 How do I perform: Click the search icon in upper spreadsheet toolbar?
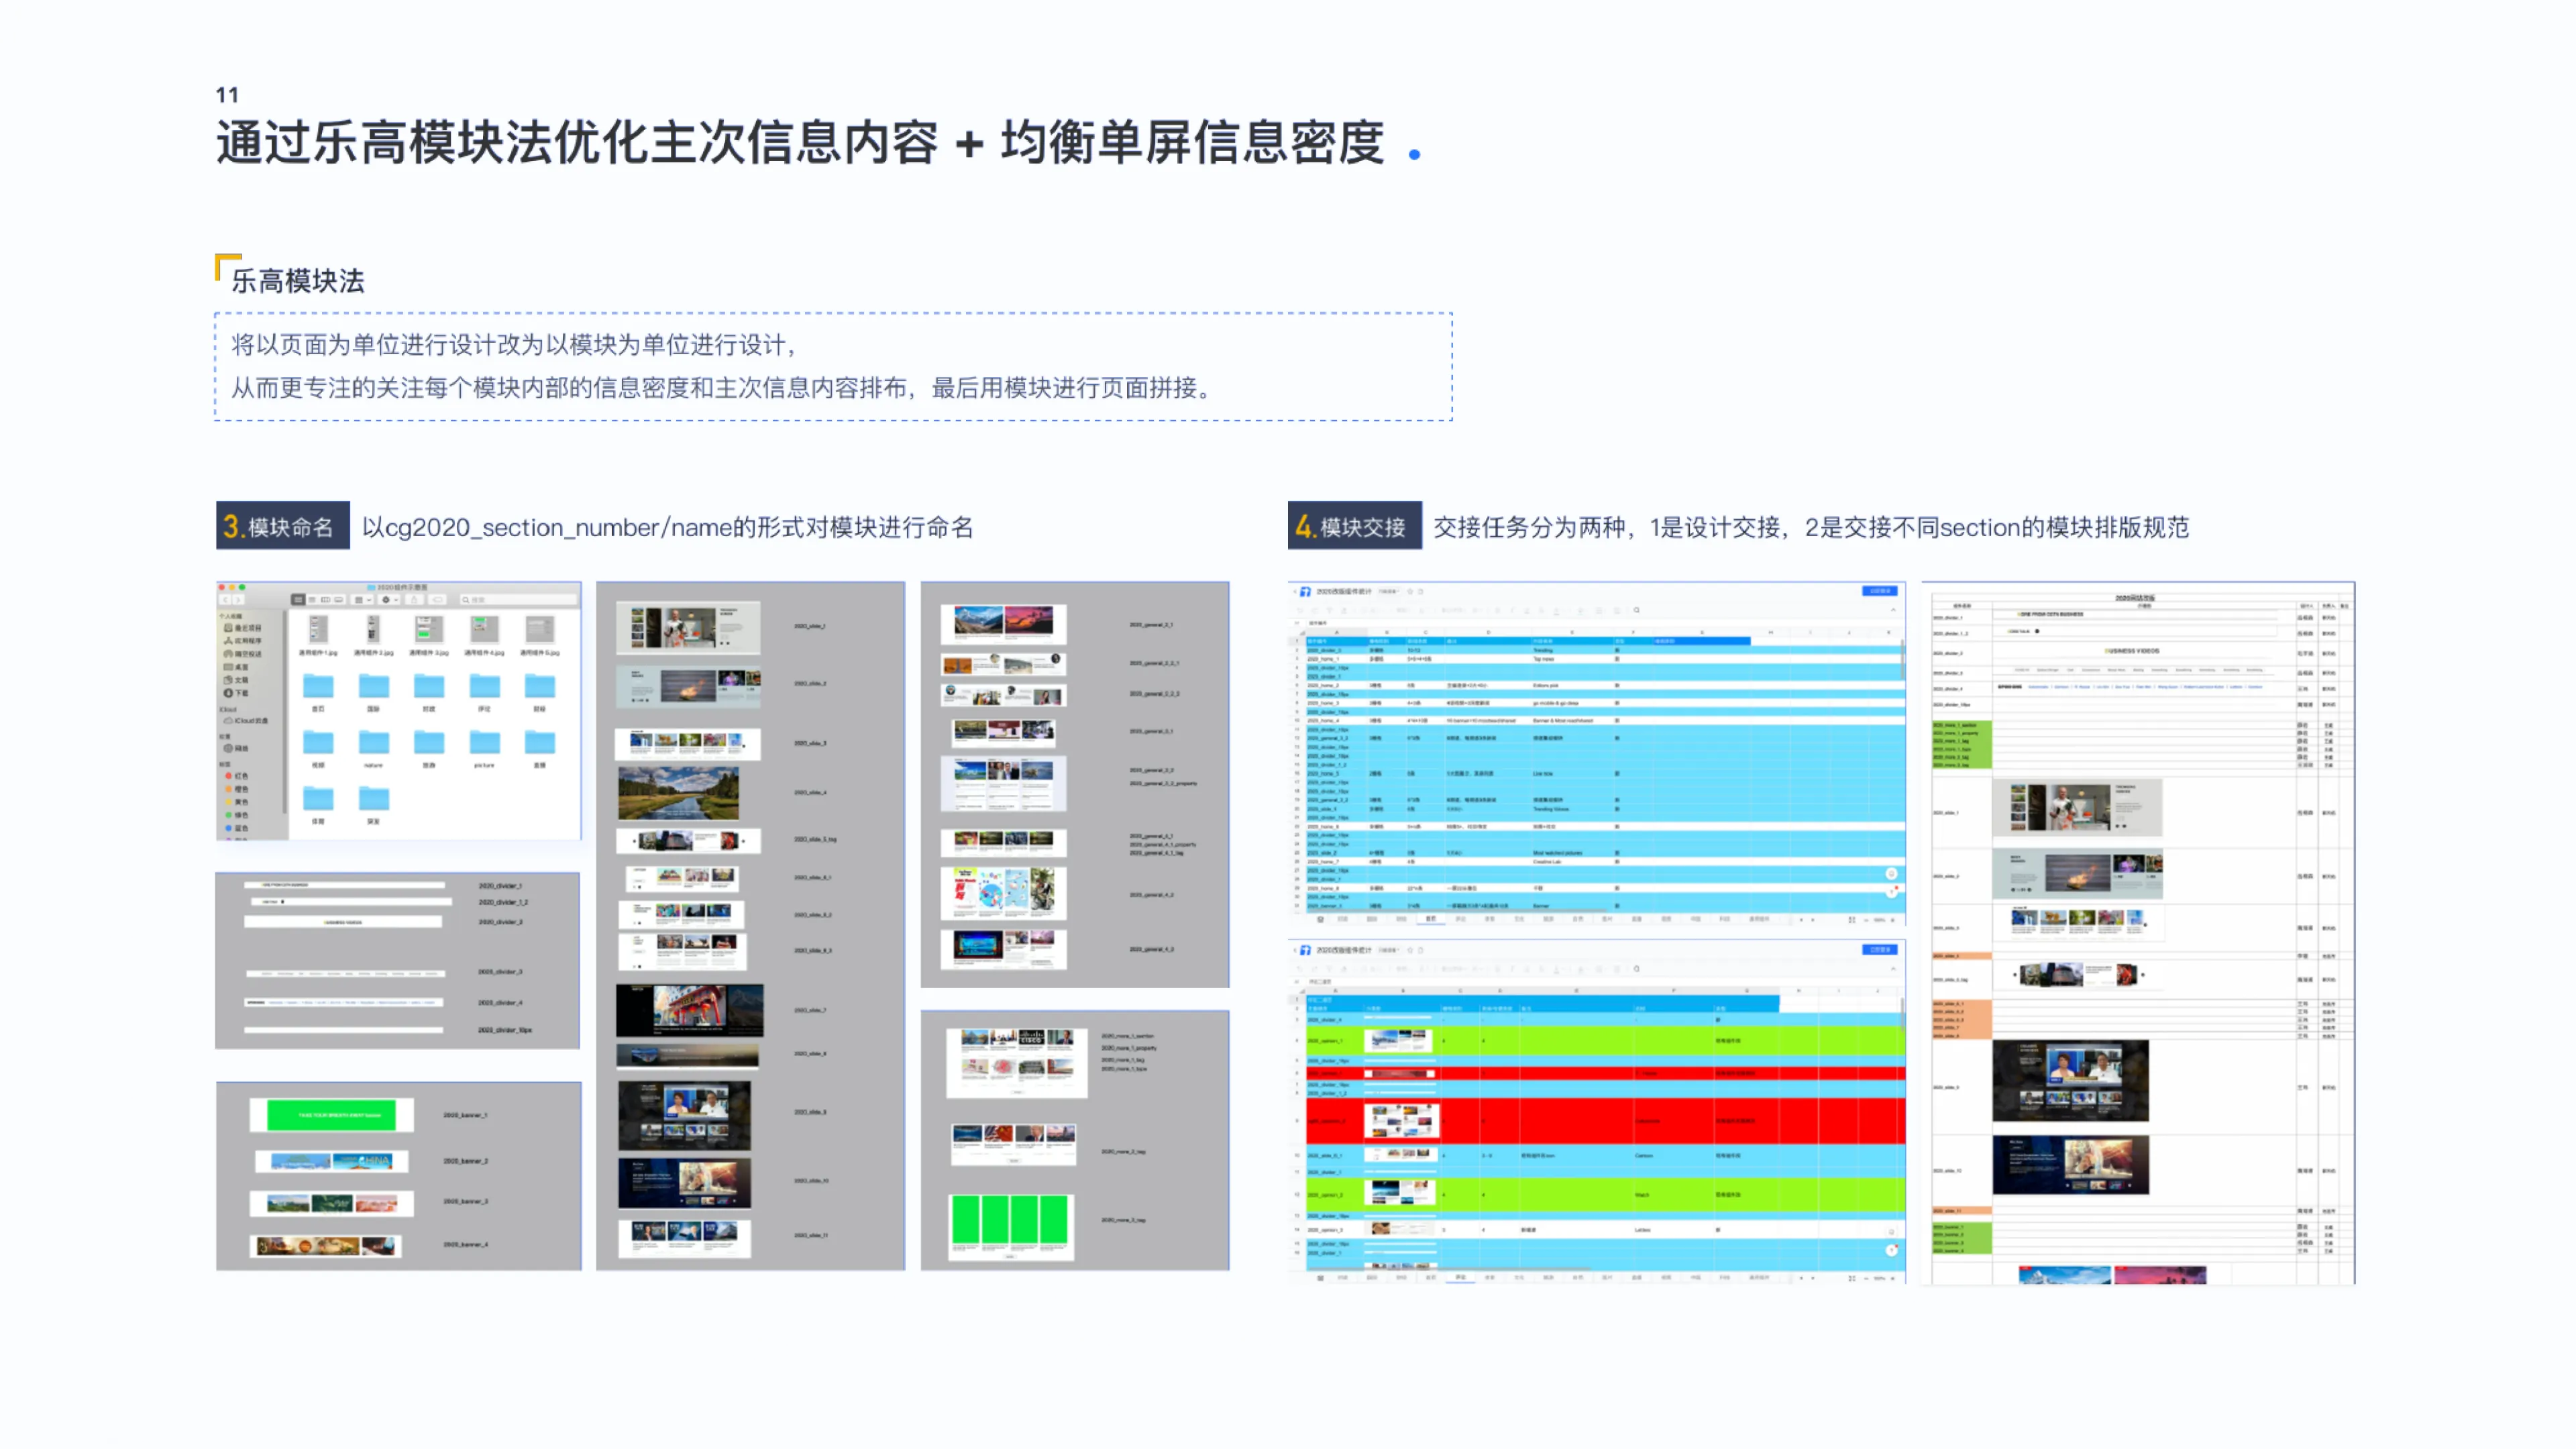pos(1637,610)
